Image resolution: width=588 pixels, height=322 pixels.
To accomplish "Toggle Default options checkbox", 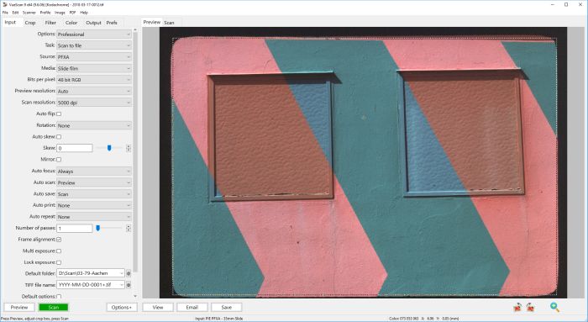I will (59, 297).
